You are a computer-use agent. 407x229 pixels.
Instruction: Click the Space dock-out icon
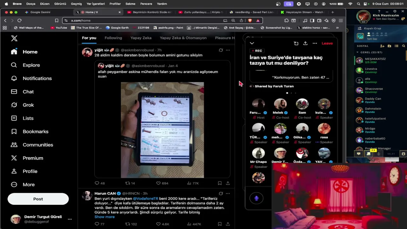pyautogui.click(x=296, y=43)
